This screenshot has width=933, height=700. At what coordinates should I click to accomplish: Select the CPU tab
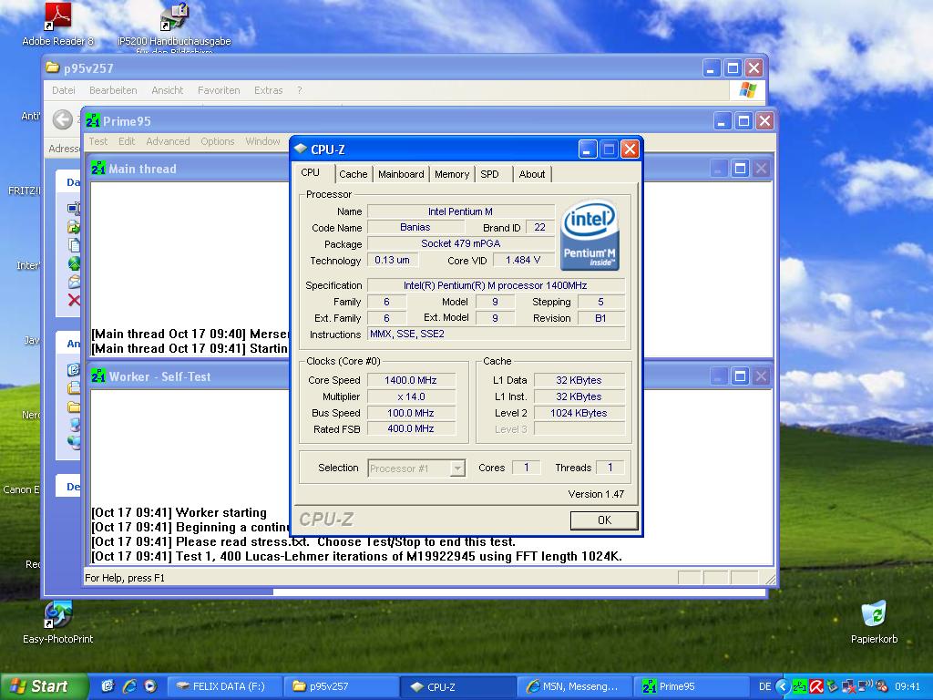[x=311, y=172]
